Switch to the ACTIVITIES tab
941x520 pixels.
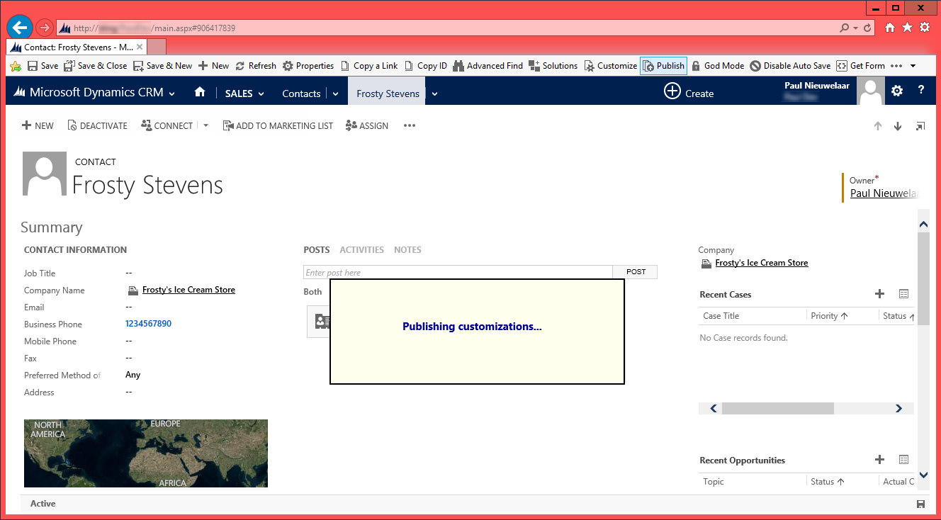[x=361, y=250]
